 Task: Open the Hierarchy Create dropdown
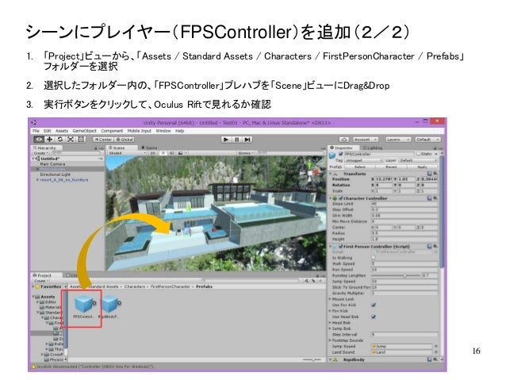pos(40,153)
